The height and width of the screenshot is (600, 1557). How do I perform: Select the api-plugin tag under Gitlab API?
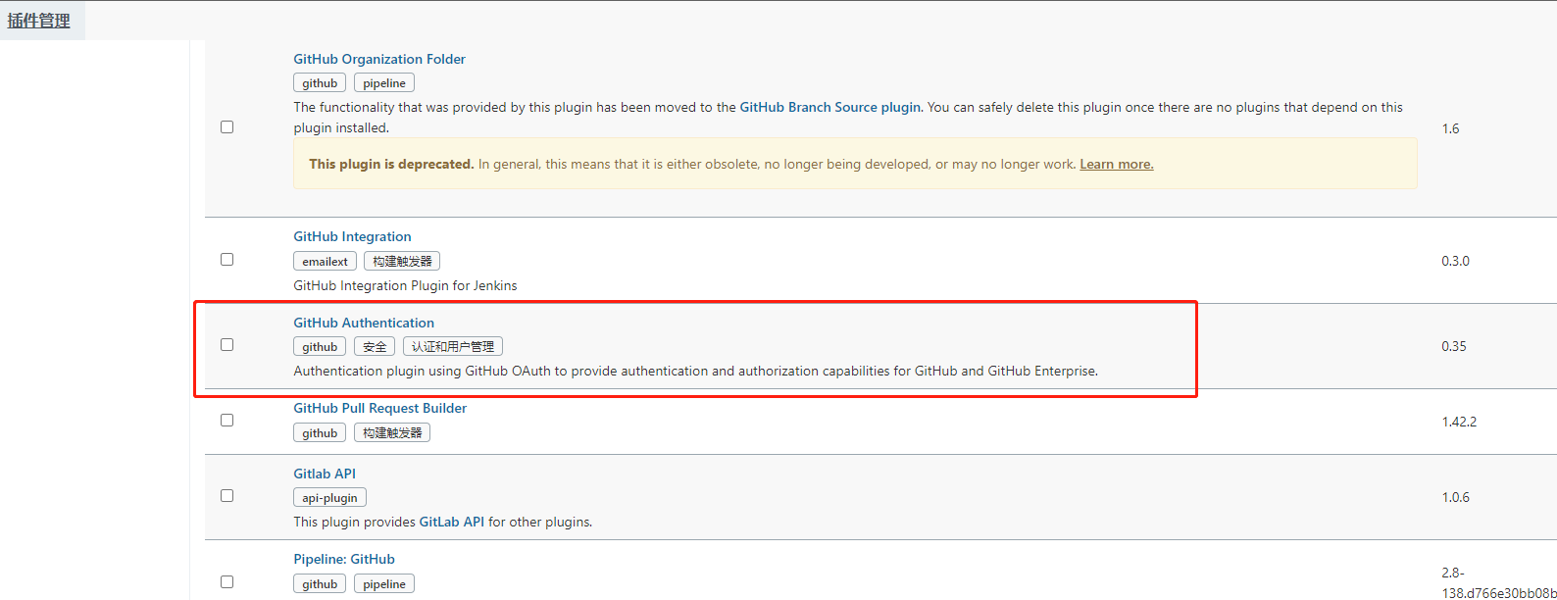click(x=329, y=497)
